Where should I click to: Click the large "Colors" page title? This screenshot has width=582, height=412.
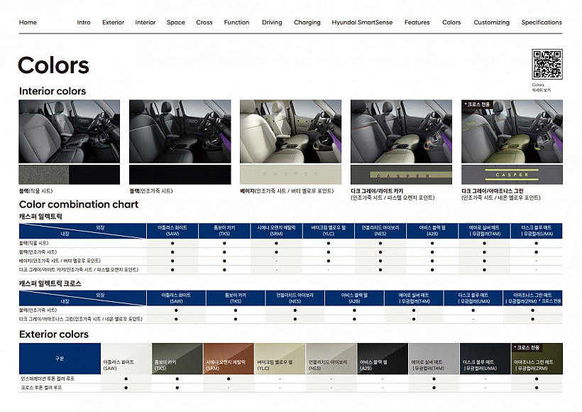coord(53,65)
